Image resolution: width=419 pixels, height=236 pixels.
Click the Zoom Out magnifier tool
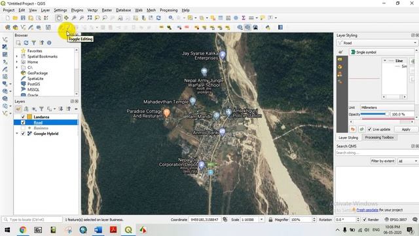point(81,18)
